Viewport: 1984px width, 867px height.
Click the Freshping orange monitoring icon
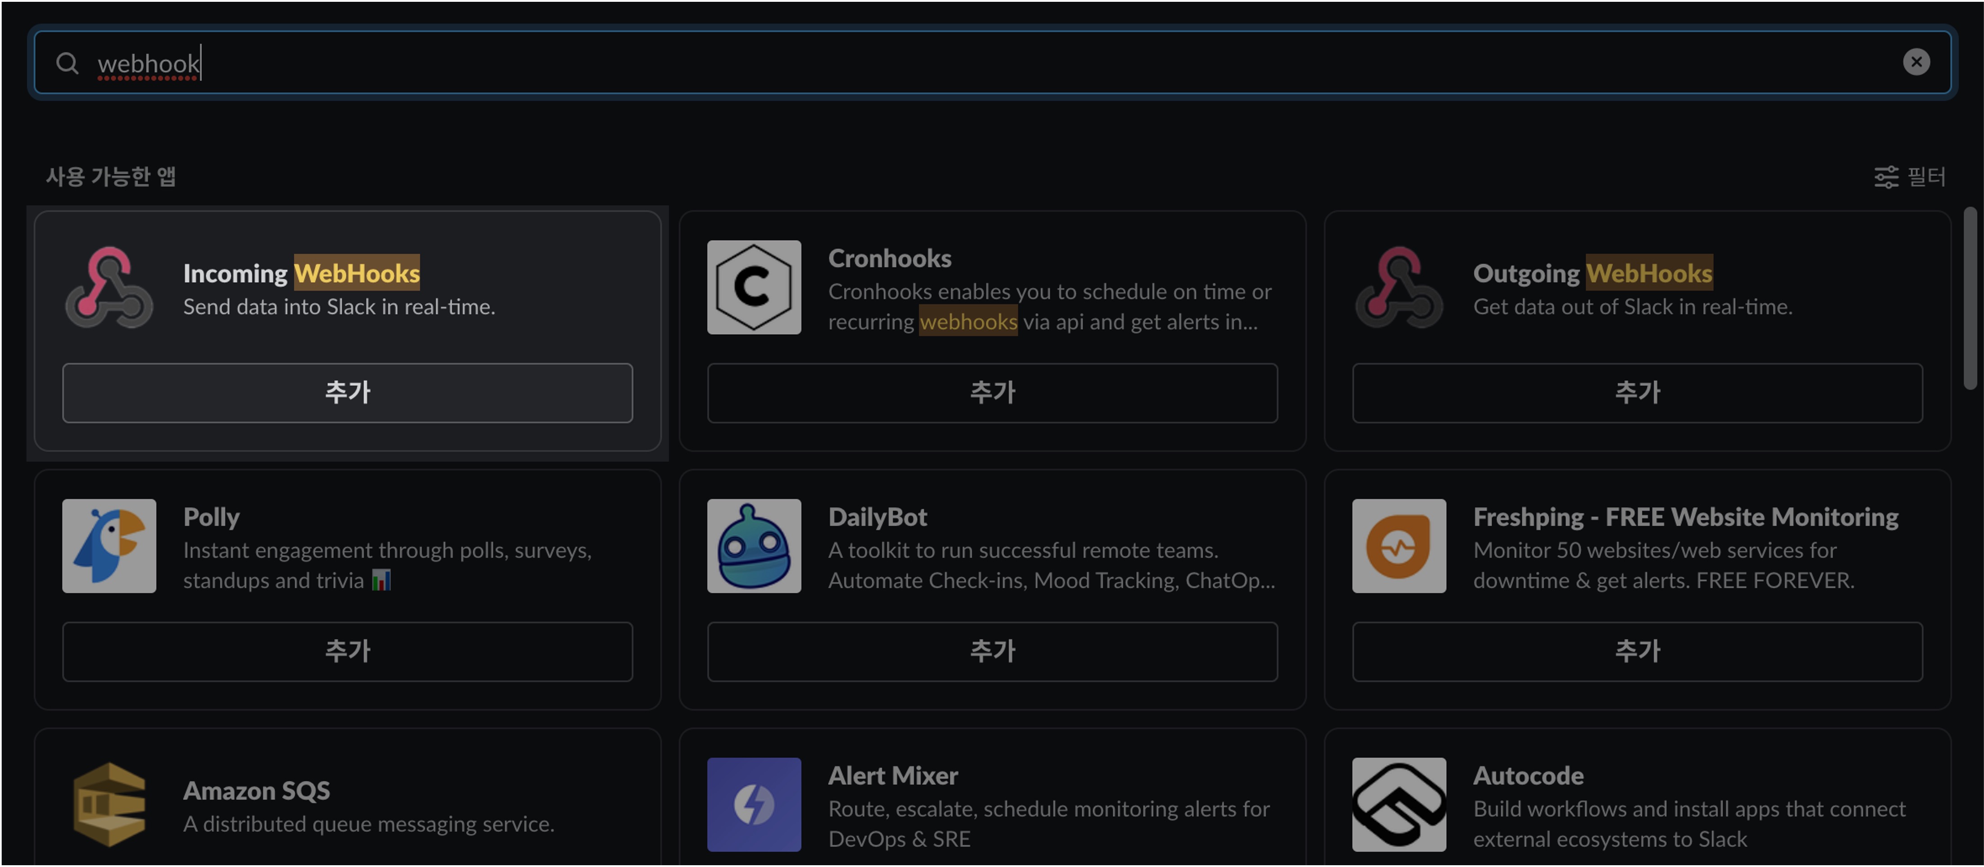tap(1399, 546)
